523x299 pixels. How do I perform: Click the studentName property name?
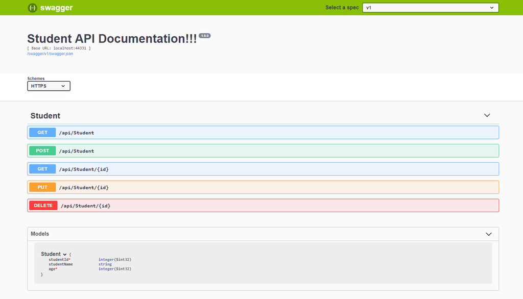pos(61,264)
